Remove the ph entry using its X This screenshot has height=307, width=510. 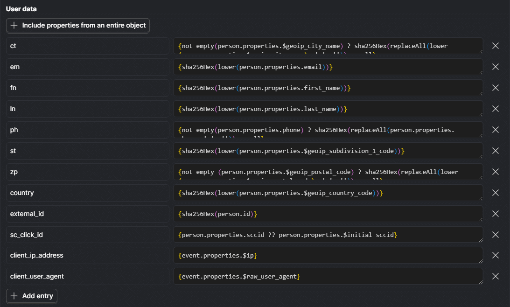pyautogui.click(x=496, y=130)
